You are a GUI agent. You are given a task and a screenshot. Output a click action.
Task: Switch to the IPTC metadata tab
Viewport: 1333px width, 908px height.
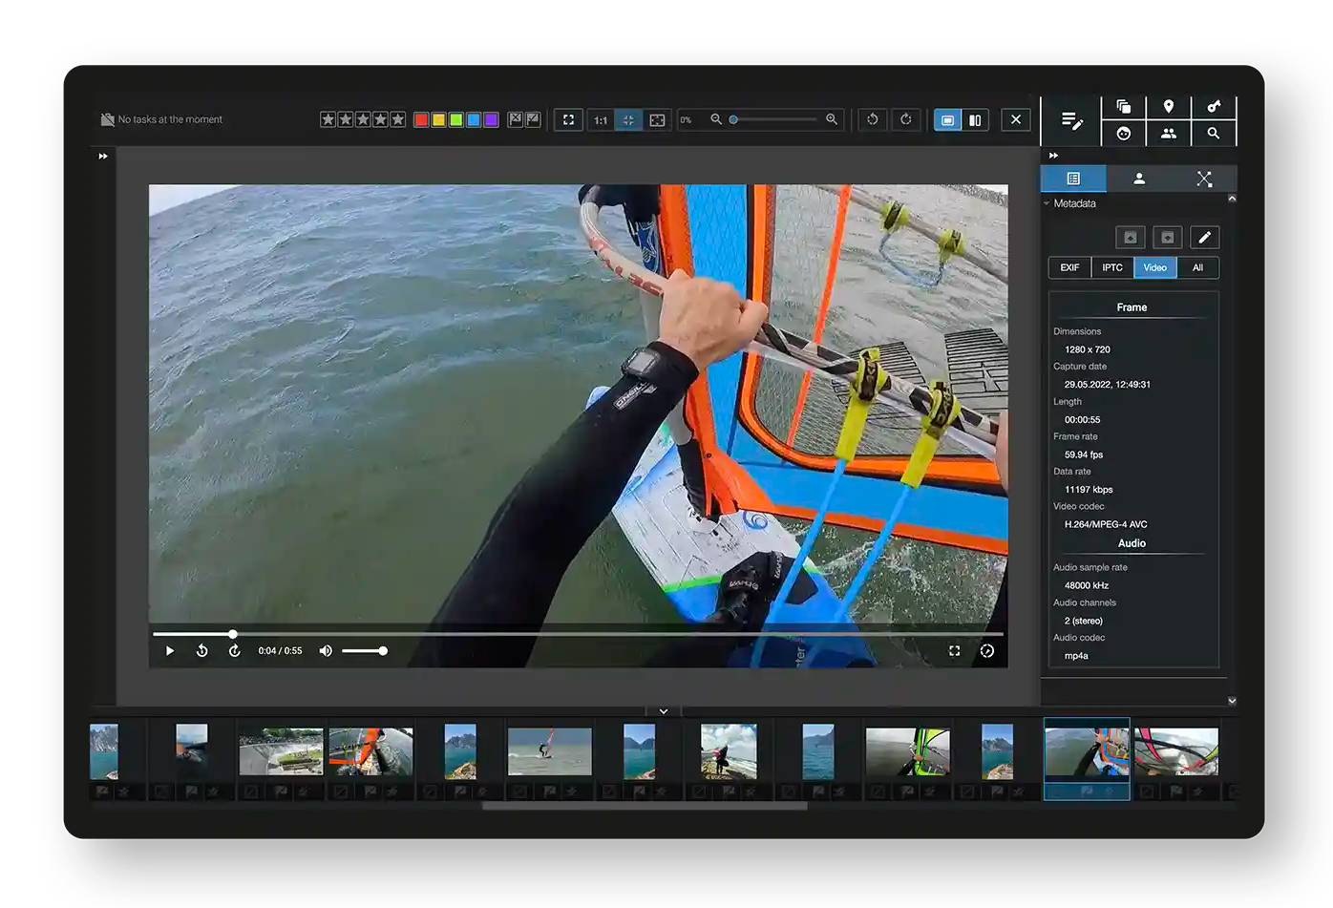tap(1112, 267)
